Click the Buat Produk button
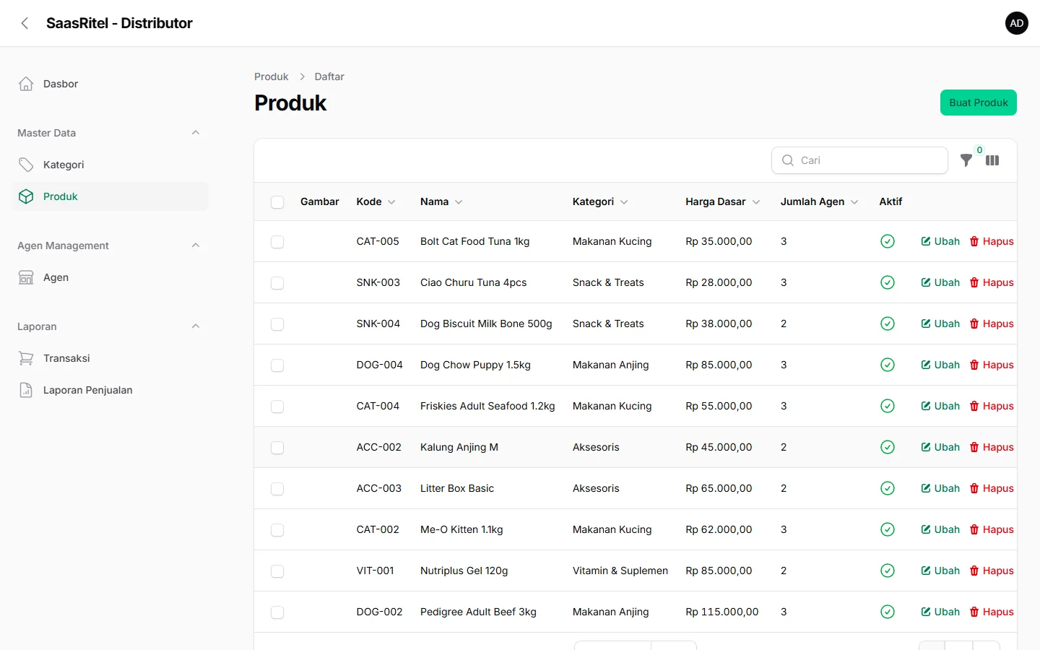The height and width of the screenshot is (650, 1040). pyautogui.click(x=979, y=103)
